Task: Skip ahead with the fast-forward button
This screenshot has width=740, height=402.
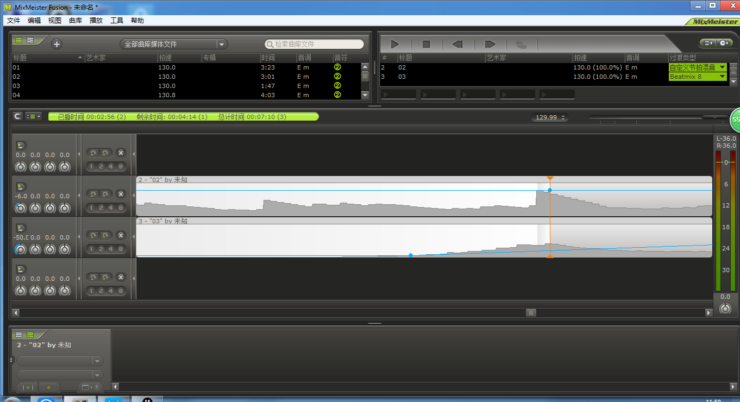Action: tap(490, 44)
